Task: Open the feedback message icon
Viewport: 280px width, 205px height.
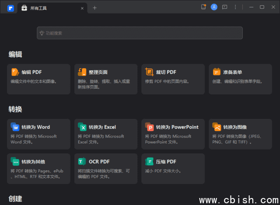Action: (x=225, y=7)
